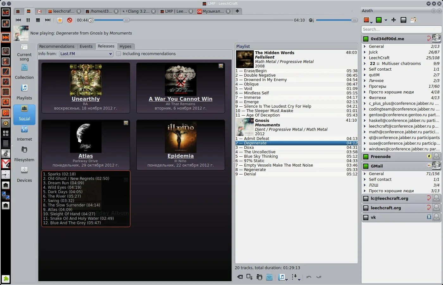Open the Epidemia release link
The width and height of the screenshot is (443, 285).
181,156
